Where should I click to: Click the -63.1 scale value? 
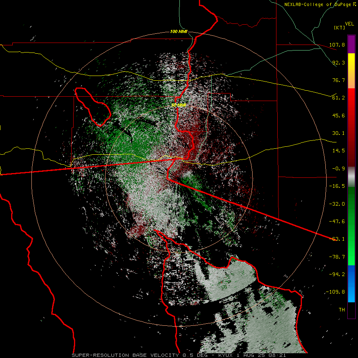(337, 239)
